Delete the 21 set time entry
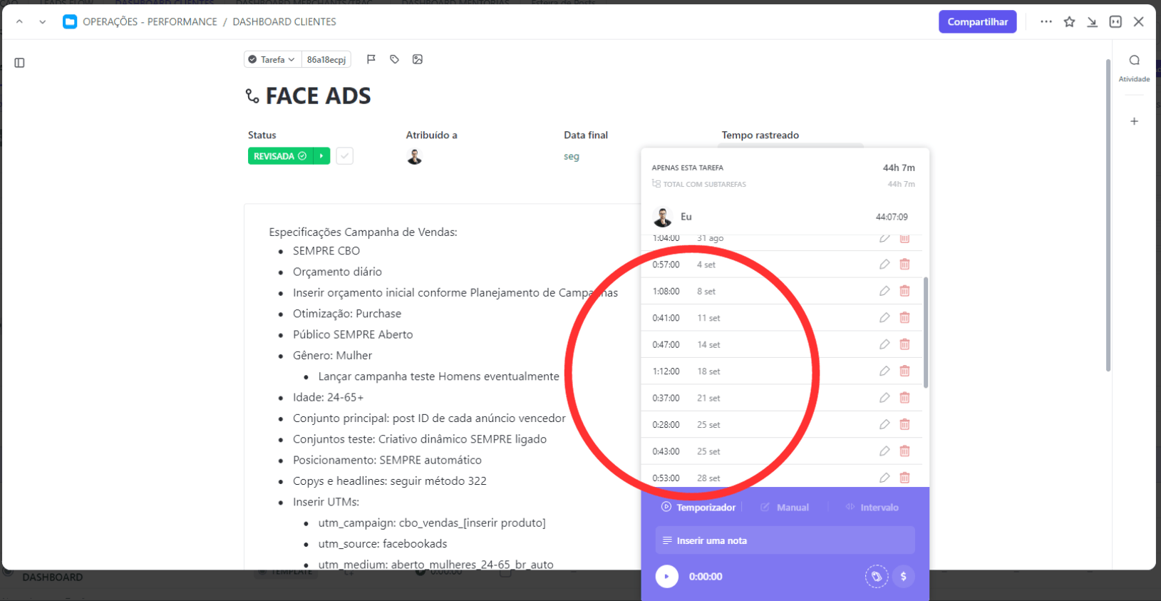The height and width of the screenshot is (601, 1161). 904,398
